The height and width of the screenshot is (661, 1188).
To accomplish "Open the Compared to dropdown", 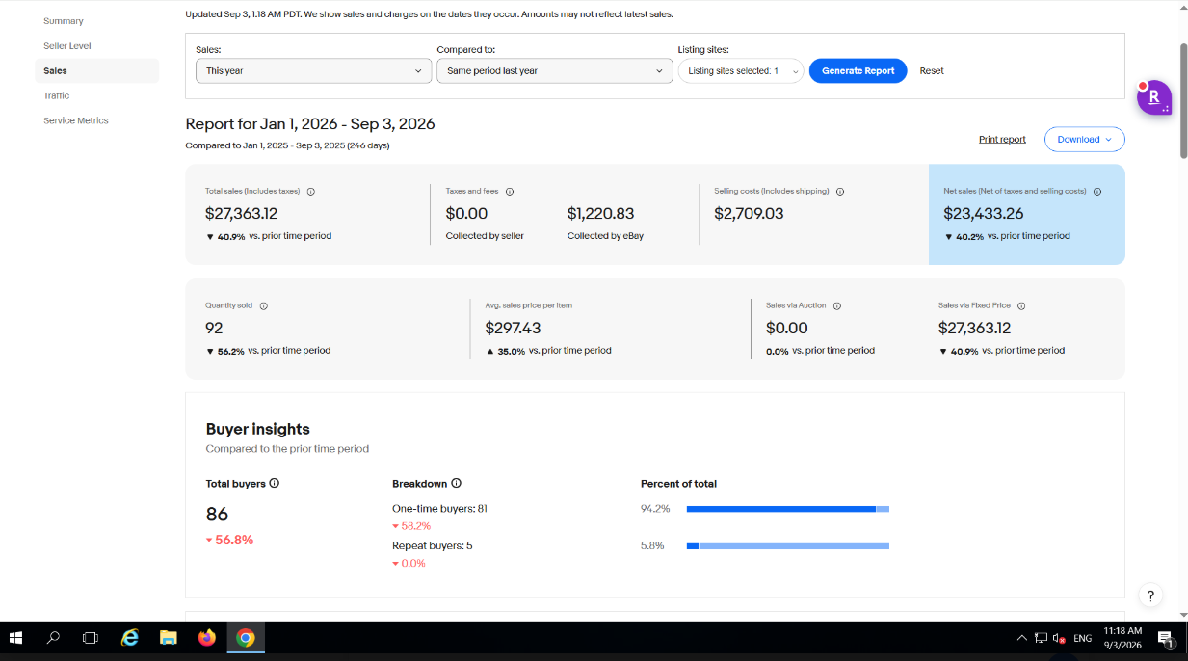I will coord(554,71).
